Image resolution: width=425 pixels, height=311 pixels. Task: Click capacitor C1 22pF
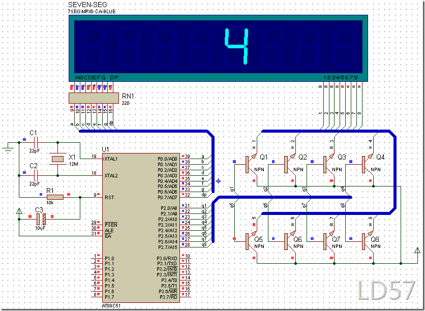[x=33, y=143]
